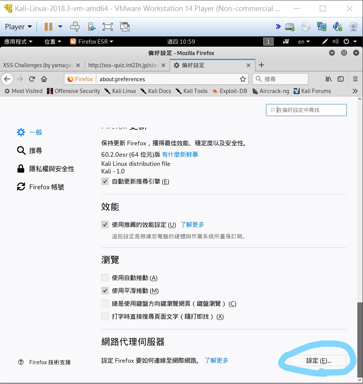Viewport: 363px width, 384px height.
Task: Enter full screen mode in VMware Player
Action: pyautogui.click(x=108, y=27)
